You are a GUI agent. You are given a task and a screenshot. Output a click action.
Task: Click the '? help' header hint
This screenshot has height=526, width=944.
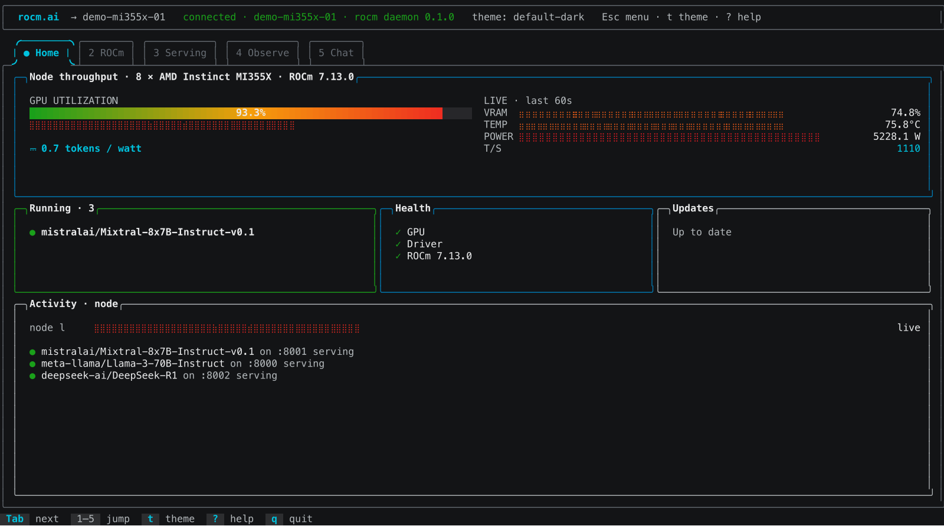point(743,17)
